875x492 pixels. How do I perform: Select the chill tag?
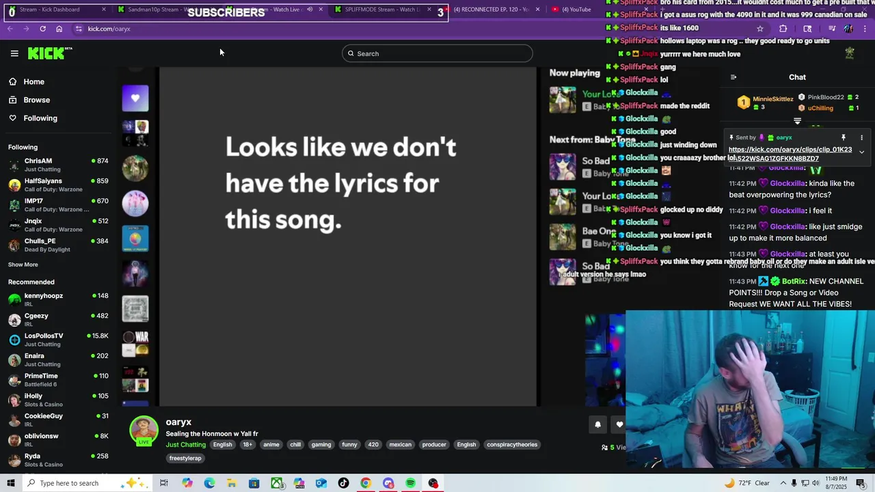point(295,445)
